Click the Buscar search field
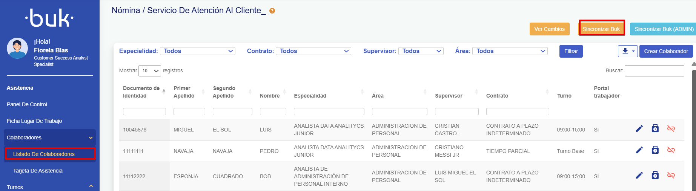696x191 pixels. coord(654,71)
